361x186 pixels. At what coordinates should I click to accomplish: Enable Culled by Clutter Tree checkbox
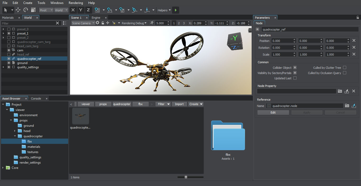(x=344, y=68)
